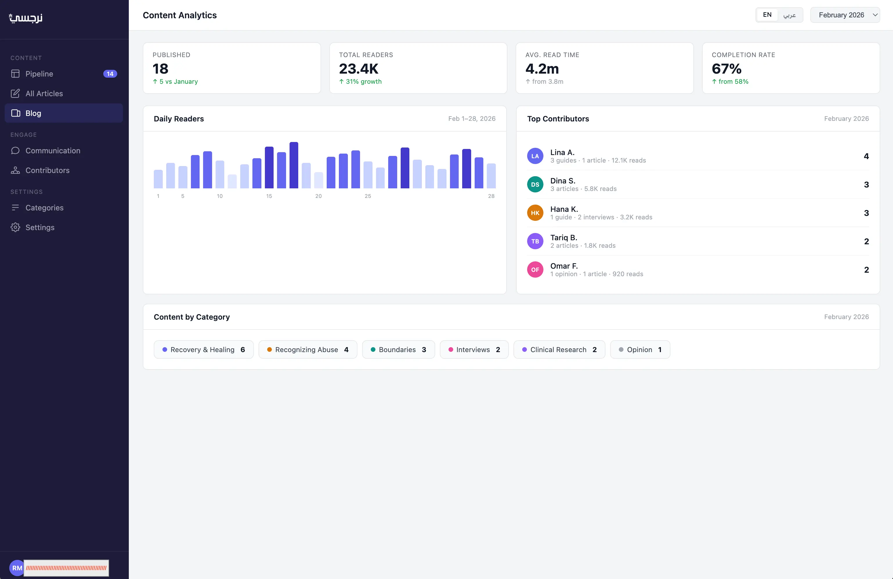Click the day 1 chart bar

coord(158,179)
